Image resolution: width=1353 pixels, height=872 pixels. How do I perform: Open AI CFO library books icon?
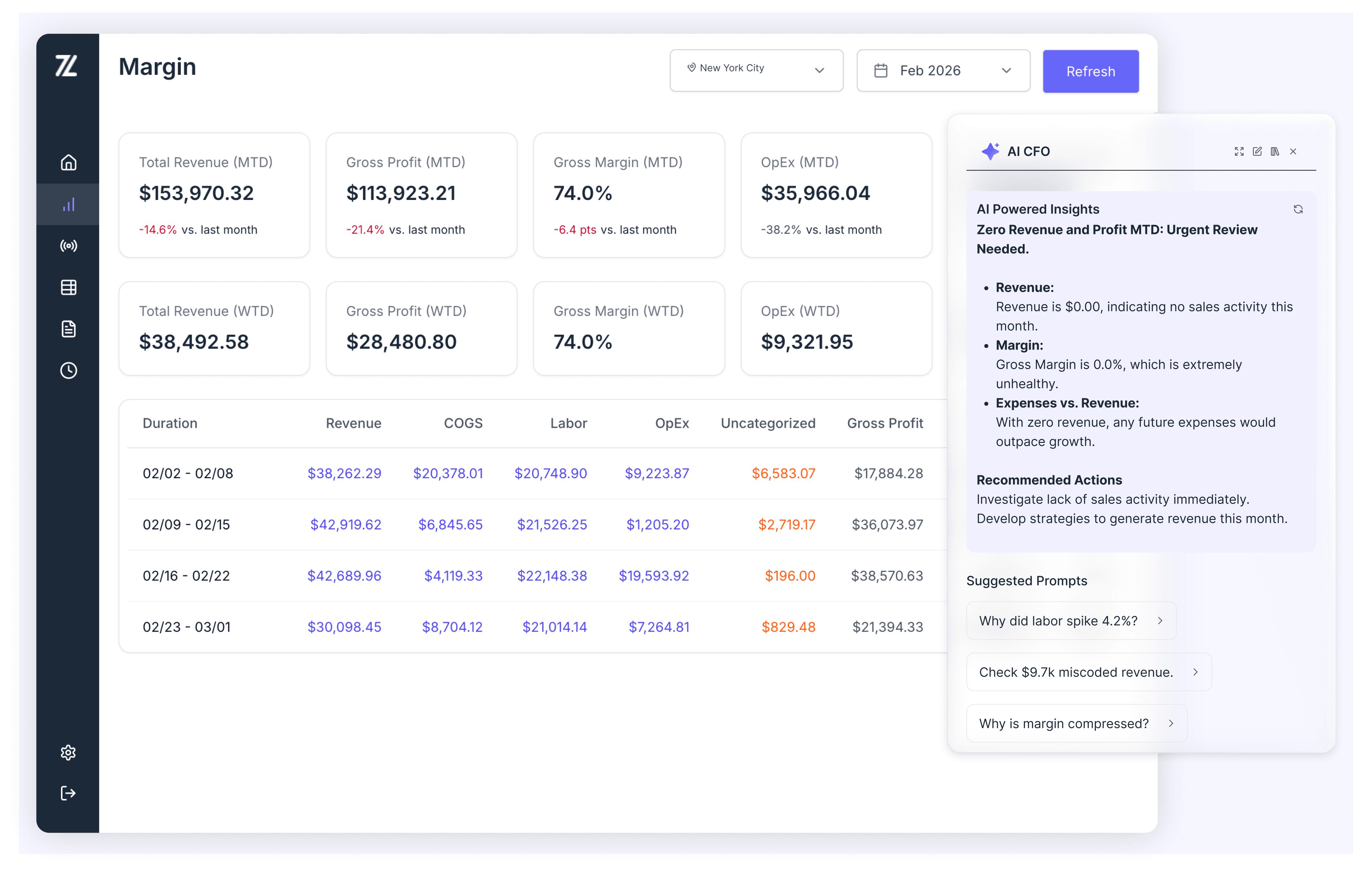(x=1275, y=151)
